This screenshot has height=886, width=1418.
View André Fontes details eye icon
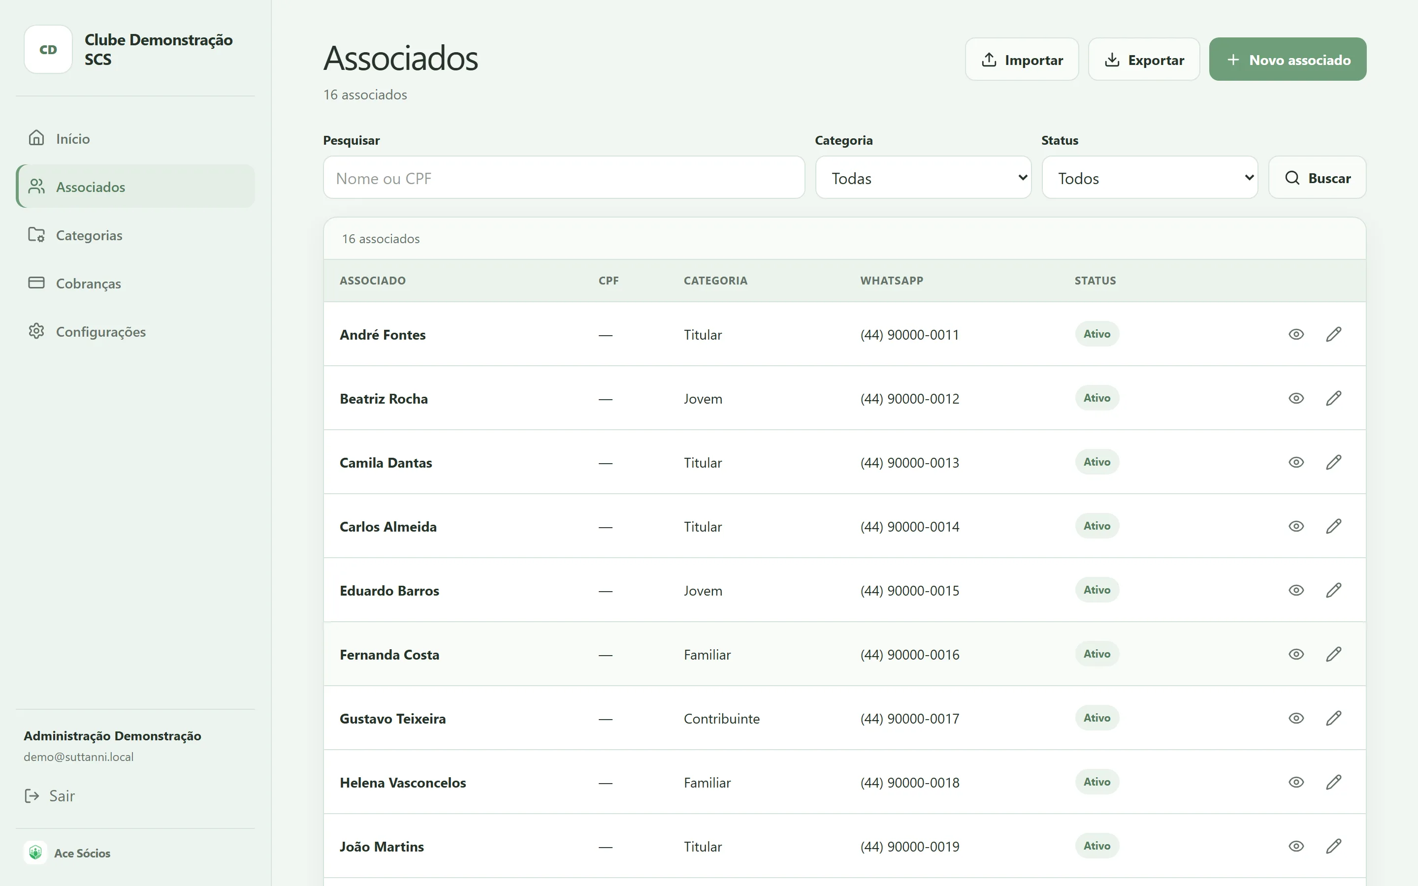click(1295, 334)
